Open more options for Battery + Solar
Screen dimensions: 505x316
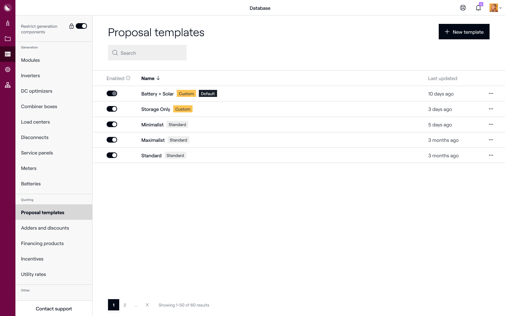[x=491, y=93]
